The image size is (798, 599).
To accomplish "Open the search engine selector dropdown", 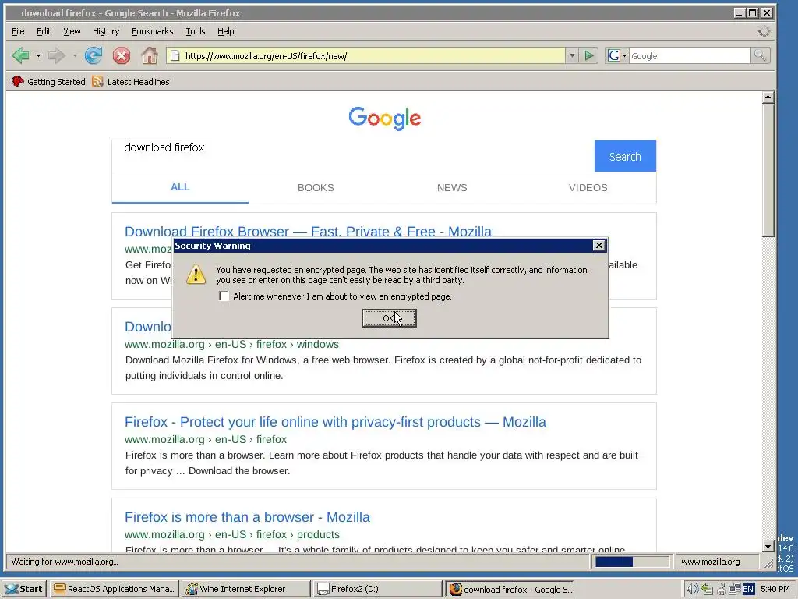I will 624,55.
